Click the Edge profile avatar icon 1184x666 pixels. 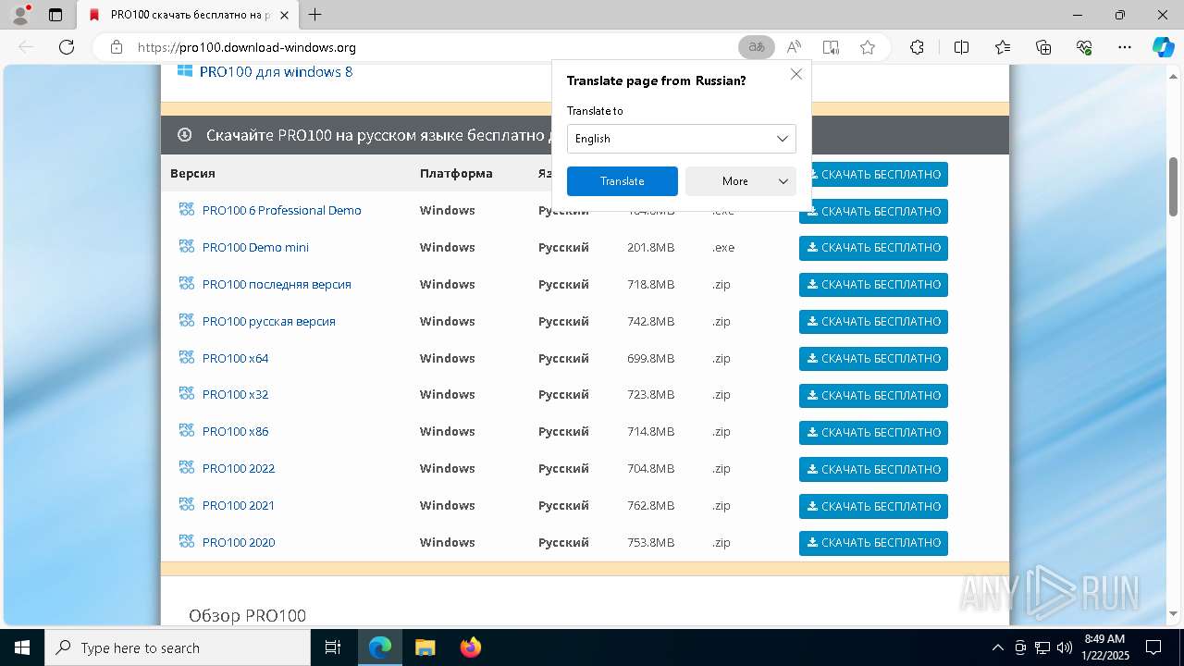click(x=19, y=15)
